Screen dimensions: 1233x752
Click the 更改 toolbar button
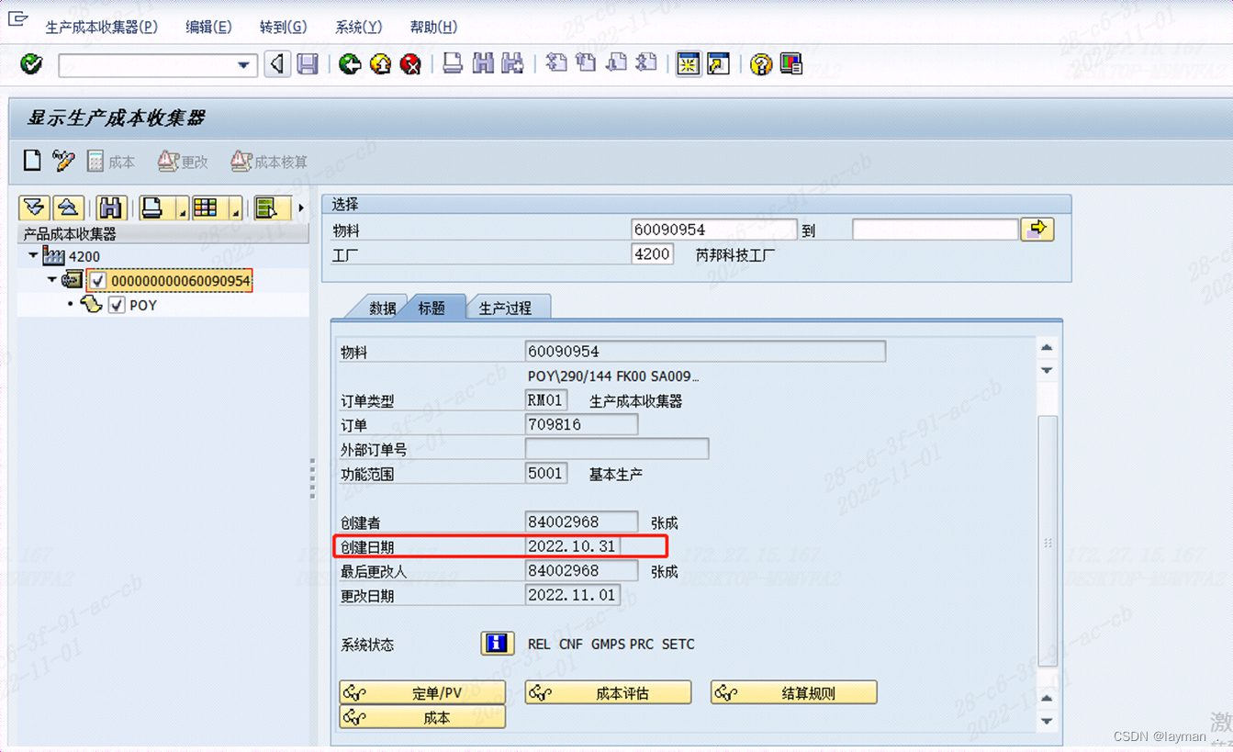183,162
